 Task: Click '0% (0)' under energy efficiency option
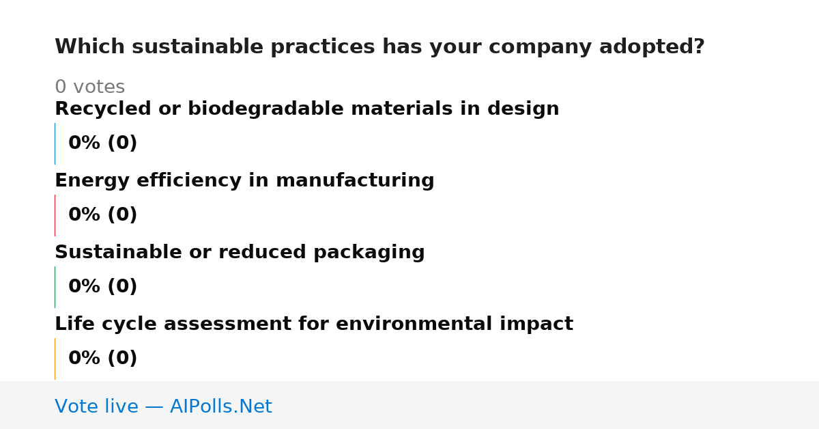[102, 215]
